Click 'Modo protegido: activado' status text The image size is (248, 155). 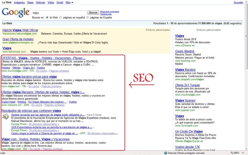[x=191, y=153]
